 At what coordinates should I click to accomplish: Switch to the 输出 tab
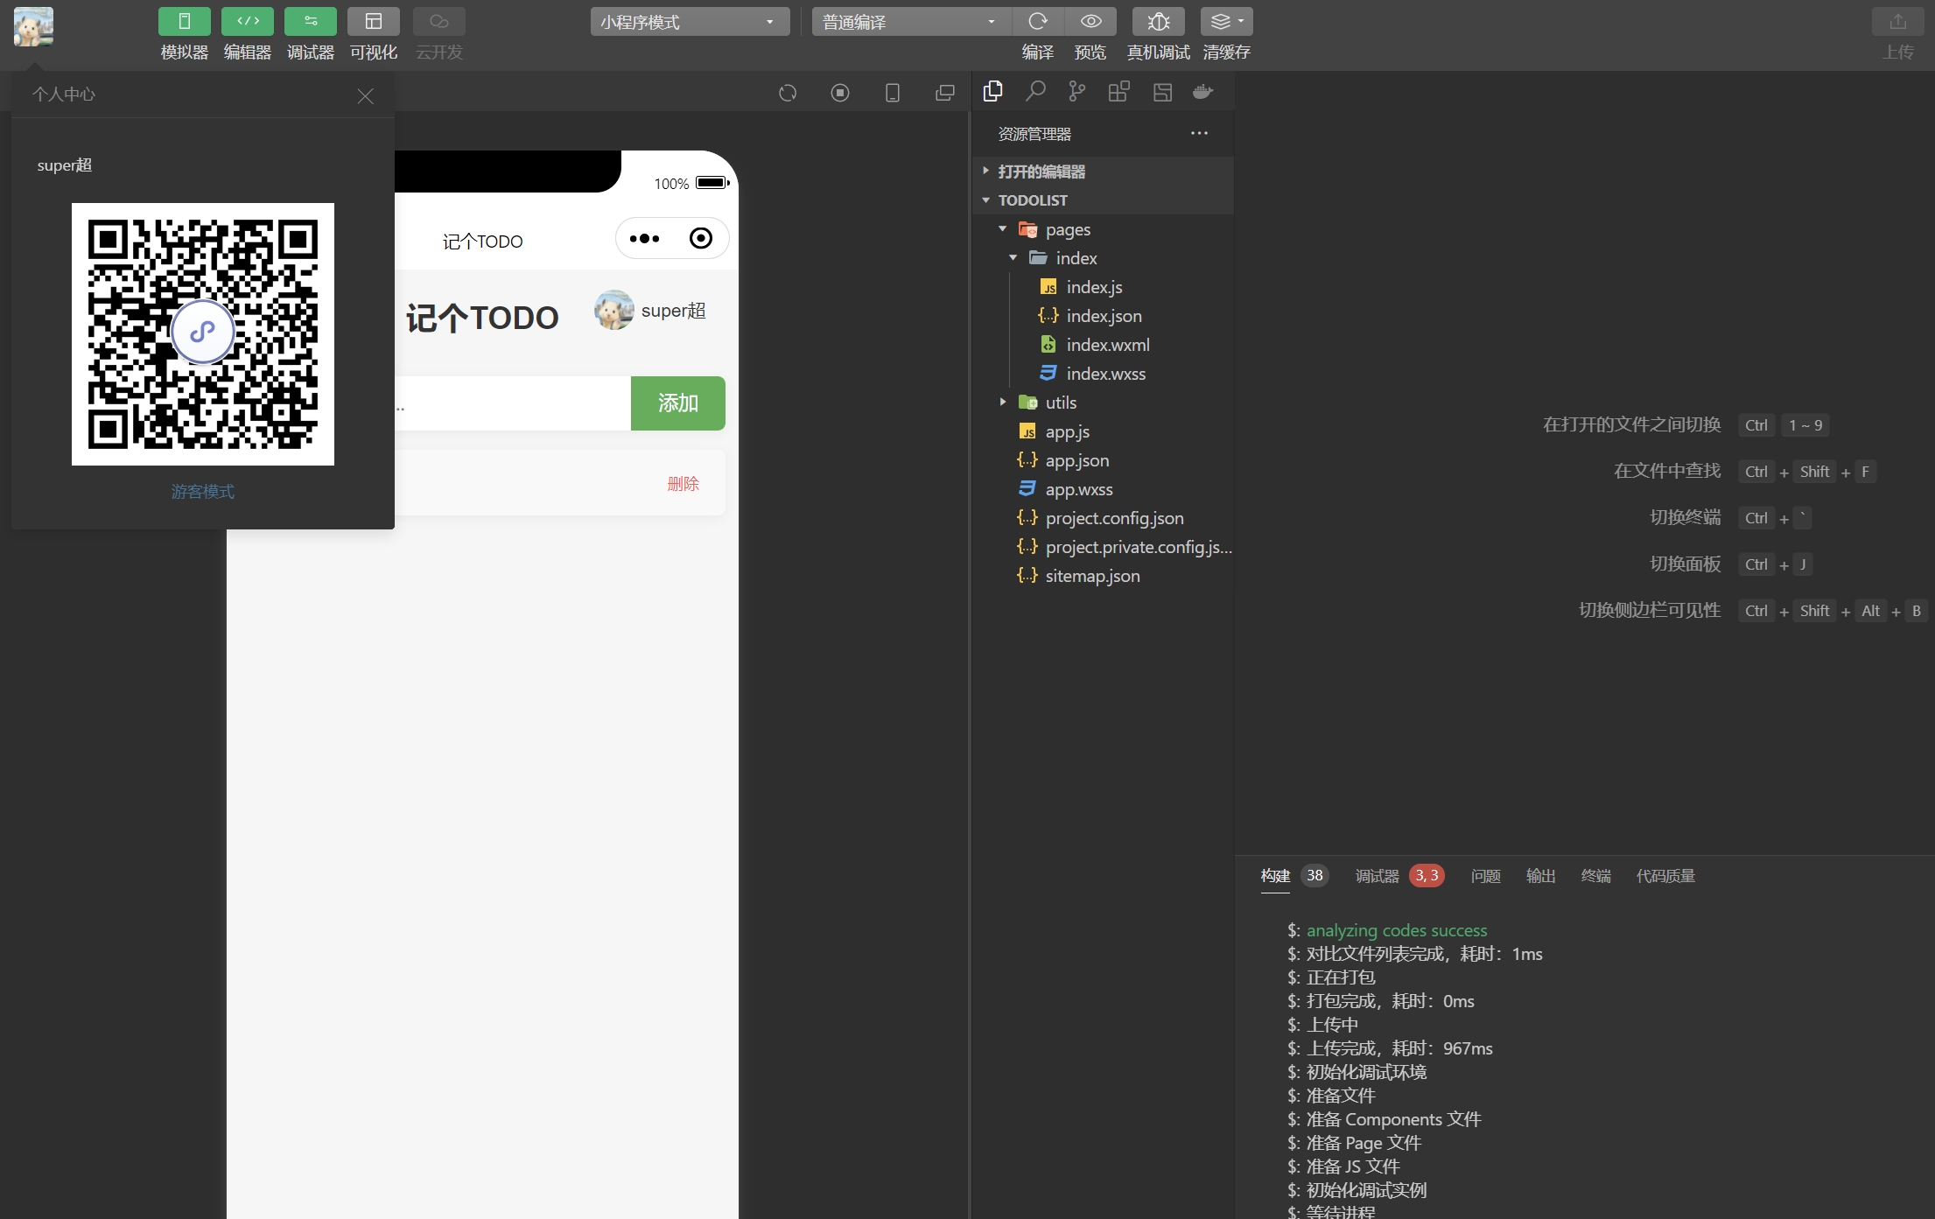(1540, 876)
